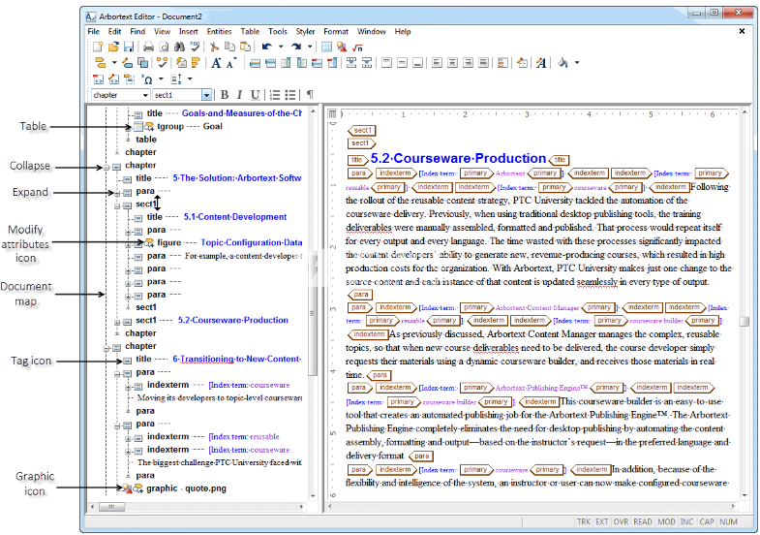Viewport: 760px width, 535px height.
Task: Open the paint bucket dropdown arrow
Action: 577,63
